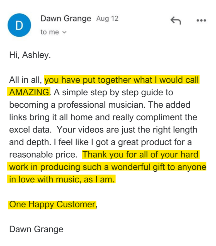Click sender name Dawn Grange in header
Screen dimensions: 216x246
(x=66, y=19)
